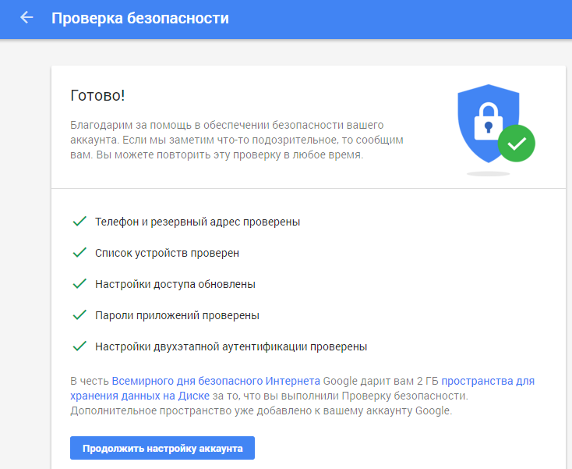Screen dimensions: 572x469
Task: Click the checkmark beside "Список устройств проверен"
Action: tap(79, 253)
